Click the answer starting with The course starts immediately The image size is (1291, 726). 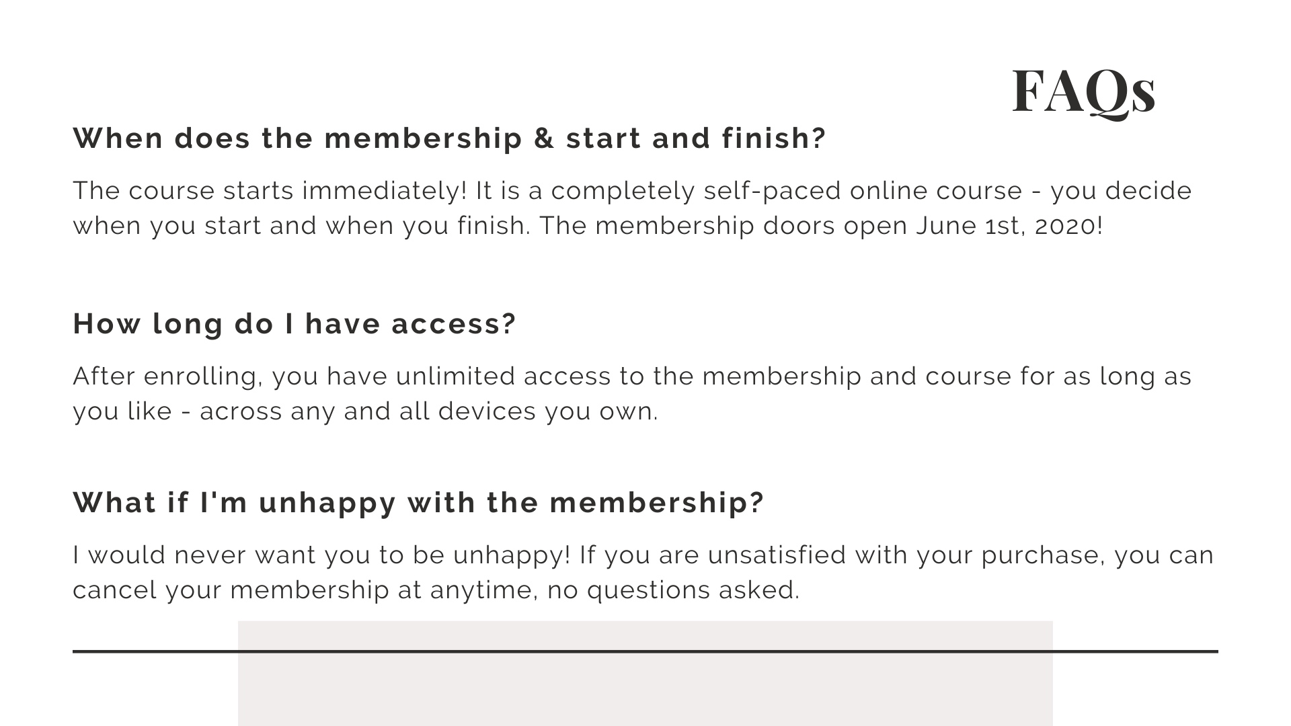[x=632, y=208]
